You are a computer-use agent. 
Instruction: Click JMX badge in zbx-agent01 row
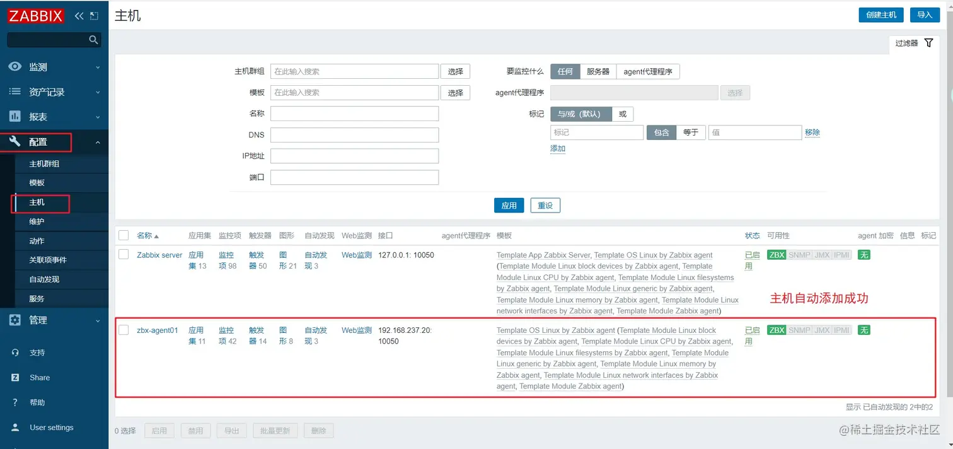pyautogui.click(x=822, y=330)
